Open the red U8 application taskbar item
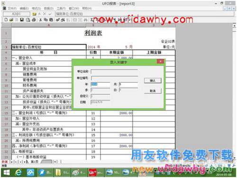The width and height of the screenshot is (237, 178). coord(95,172)
